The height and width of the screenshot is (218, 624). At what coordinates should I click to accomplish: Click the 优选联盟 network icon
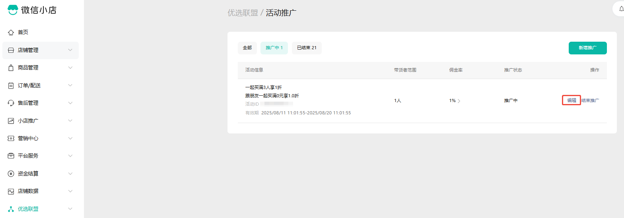(x=11, y=209)
